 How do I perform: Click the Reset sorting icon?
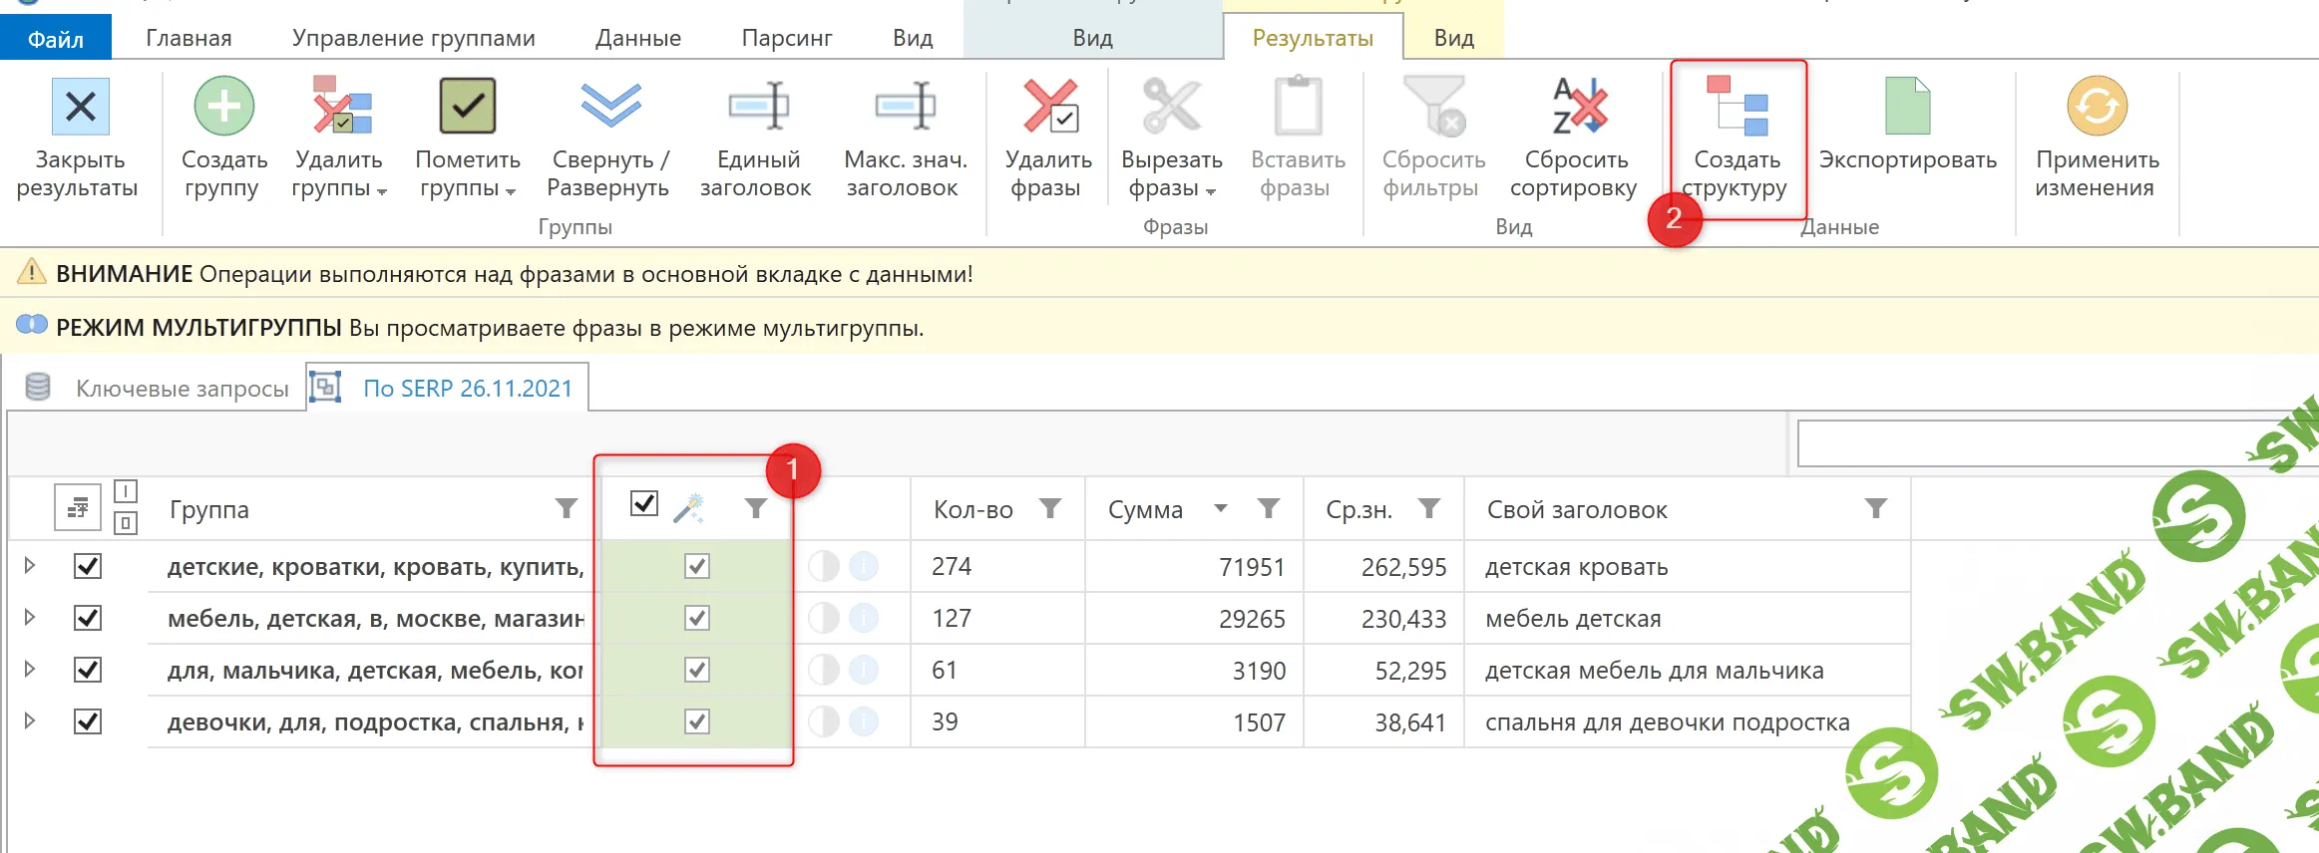[1577, 107]
